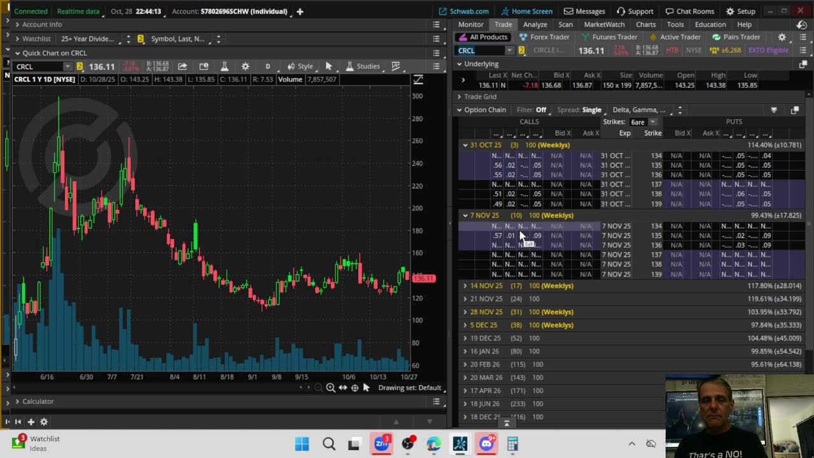Expand the Trade Grid section
814x458 pixels.
[459, 97]
